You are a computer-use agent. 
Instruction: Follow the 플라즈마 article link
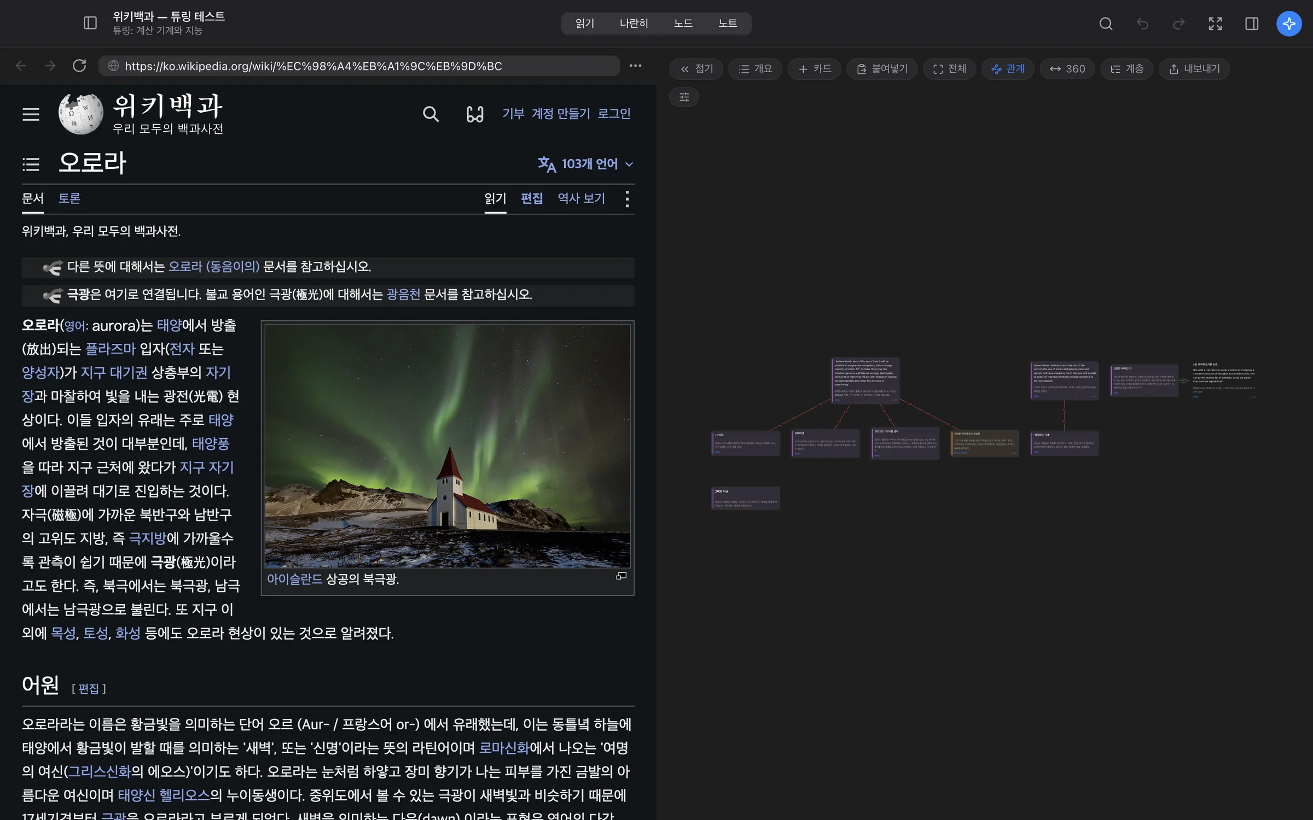110,349
